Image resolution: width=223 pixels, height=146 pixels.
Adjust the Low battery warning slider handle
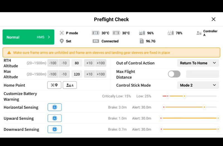tap(184, 96)
